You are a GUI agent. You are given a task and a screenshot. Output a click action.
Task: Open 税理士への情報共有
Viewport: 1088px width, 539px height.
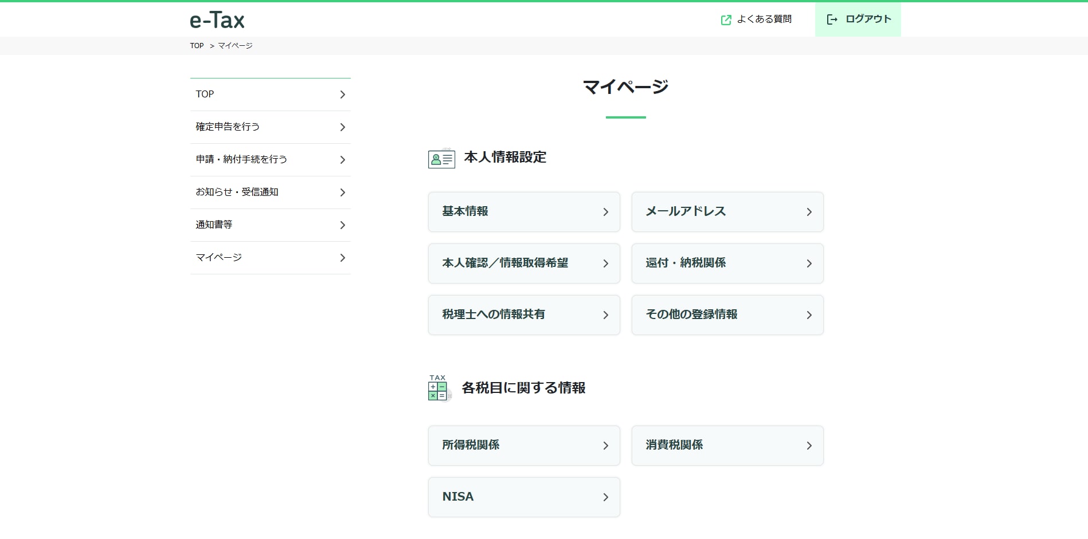(x=524, y=315)
